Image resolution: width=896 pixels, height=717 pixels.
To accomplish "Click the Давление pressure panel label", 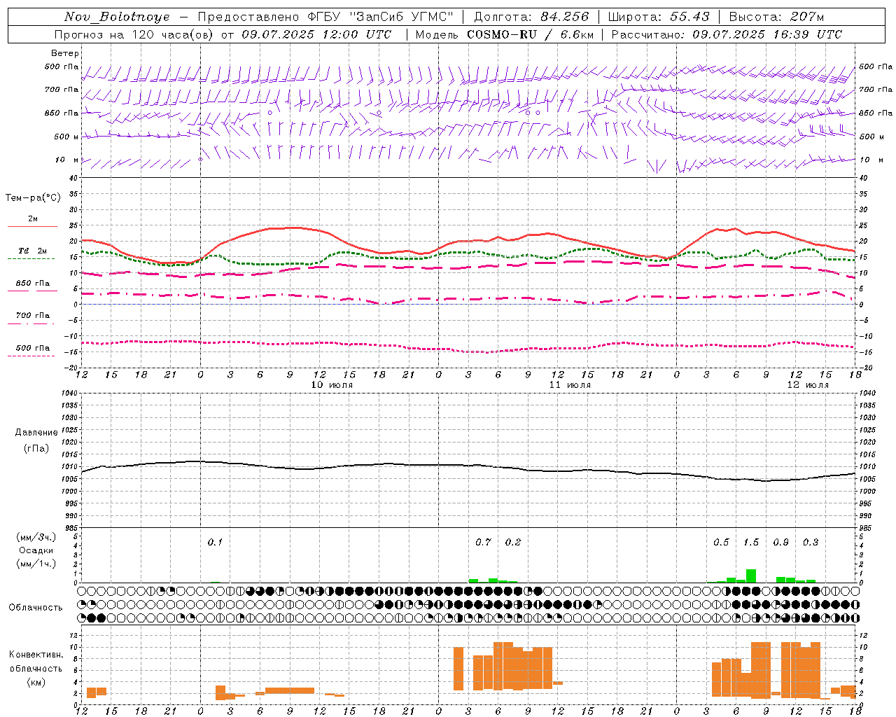I will pos(36,433).
